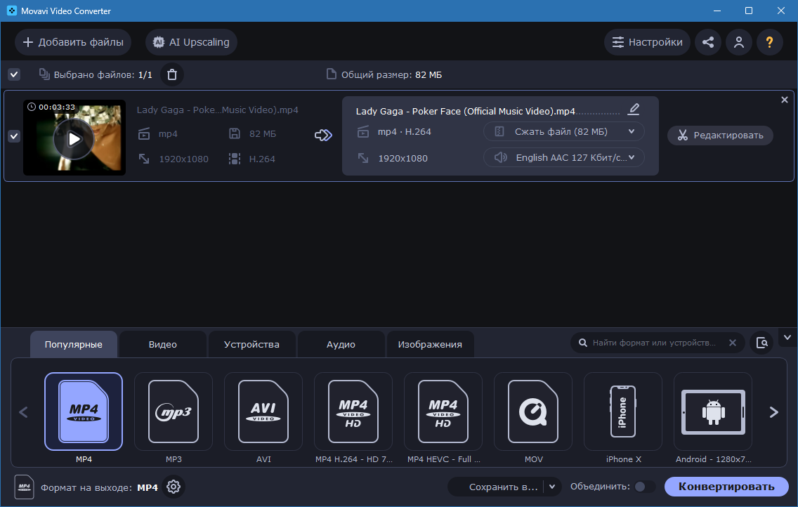Select the MOV format preset
The height and width of the screenshot is (507, 798).
(x=533, y=411)
